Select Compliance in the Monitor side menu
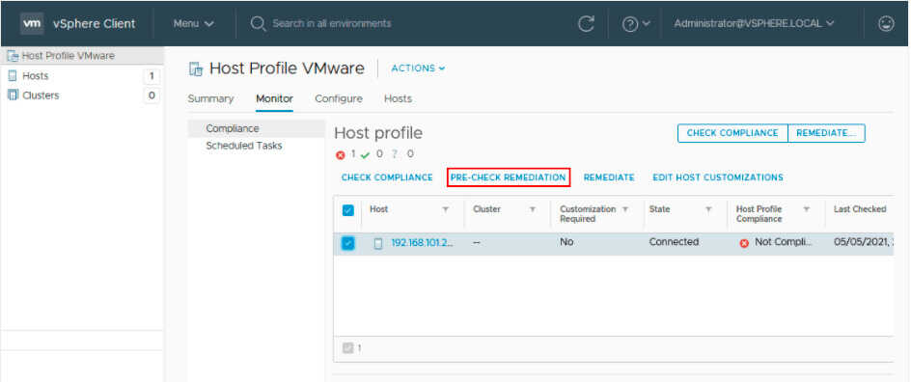911x382 pixels. point(257,128)
